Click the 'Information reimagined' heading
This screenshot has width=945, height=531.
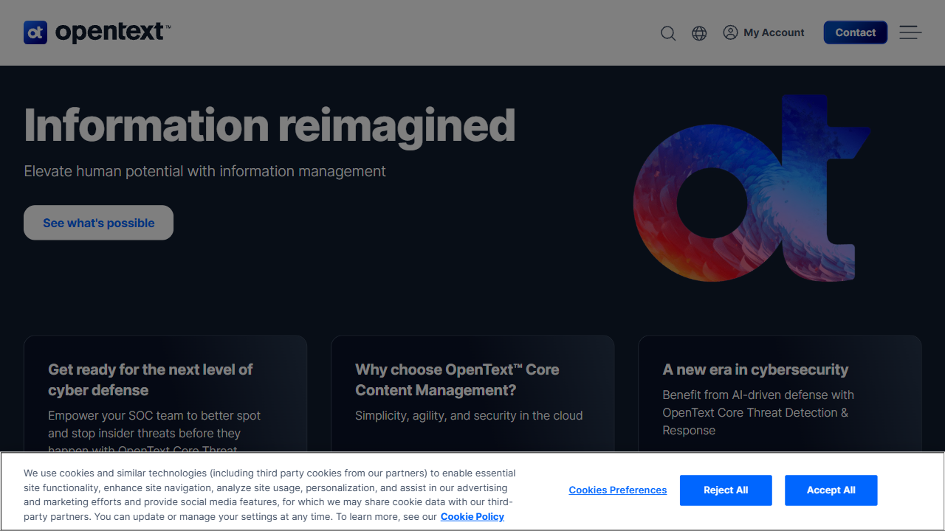[269, 125]
